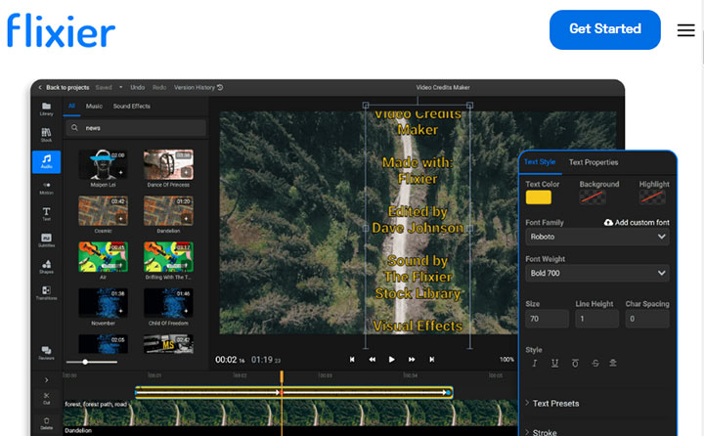Open the Shapes panel icon

[46, 265]
